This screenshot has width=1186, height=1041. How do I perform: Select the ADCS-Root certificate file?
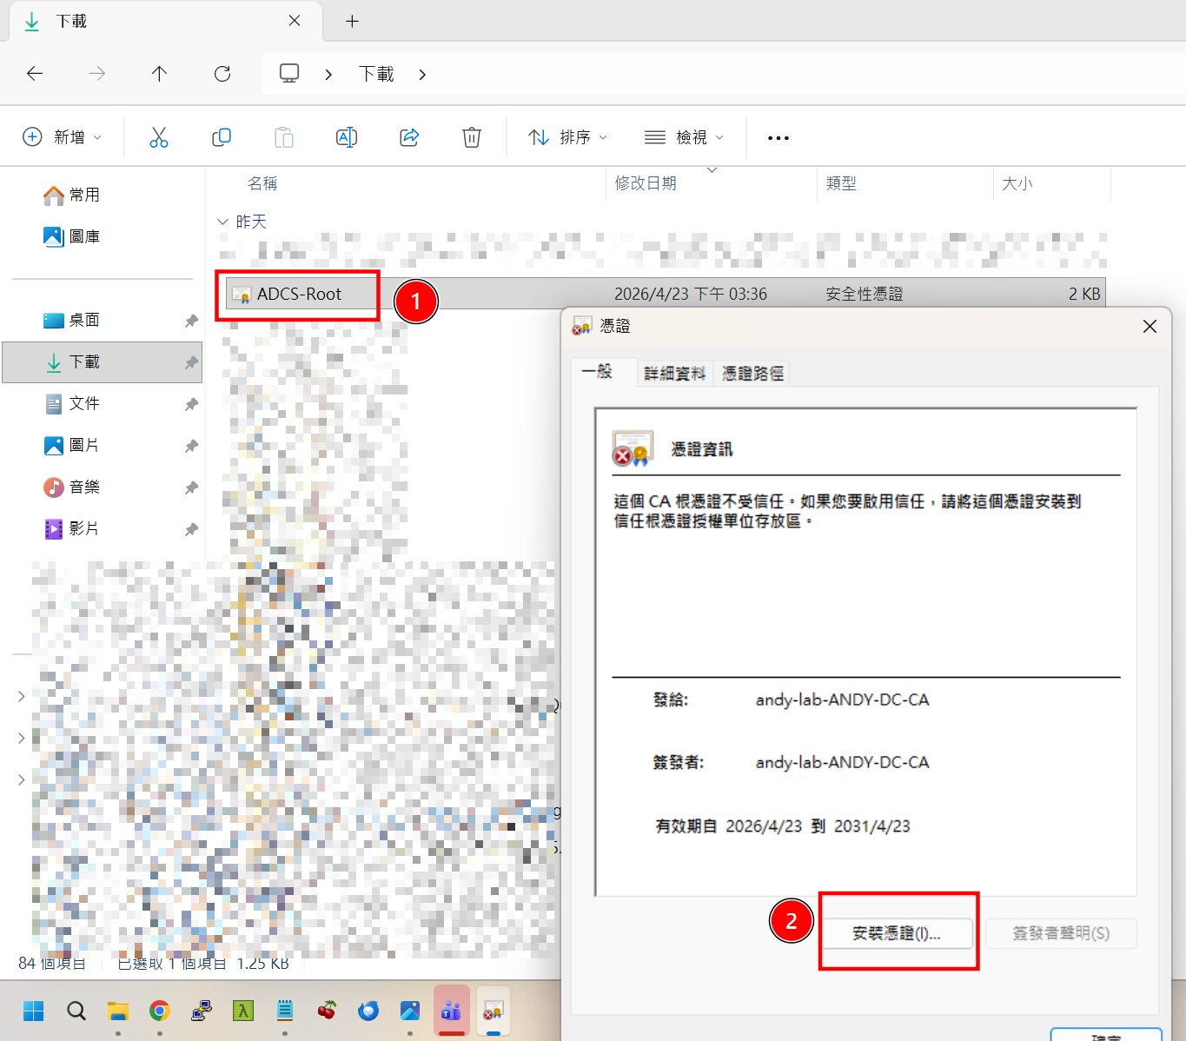[x=299, y=295]
